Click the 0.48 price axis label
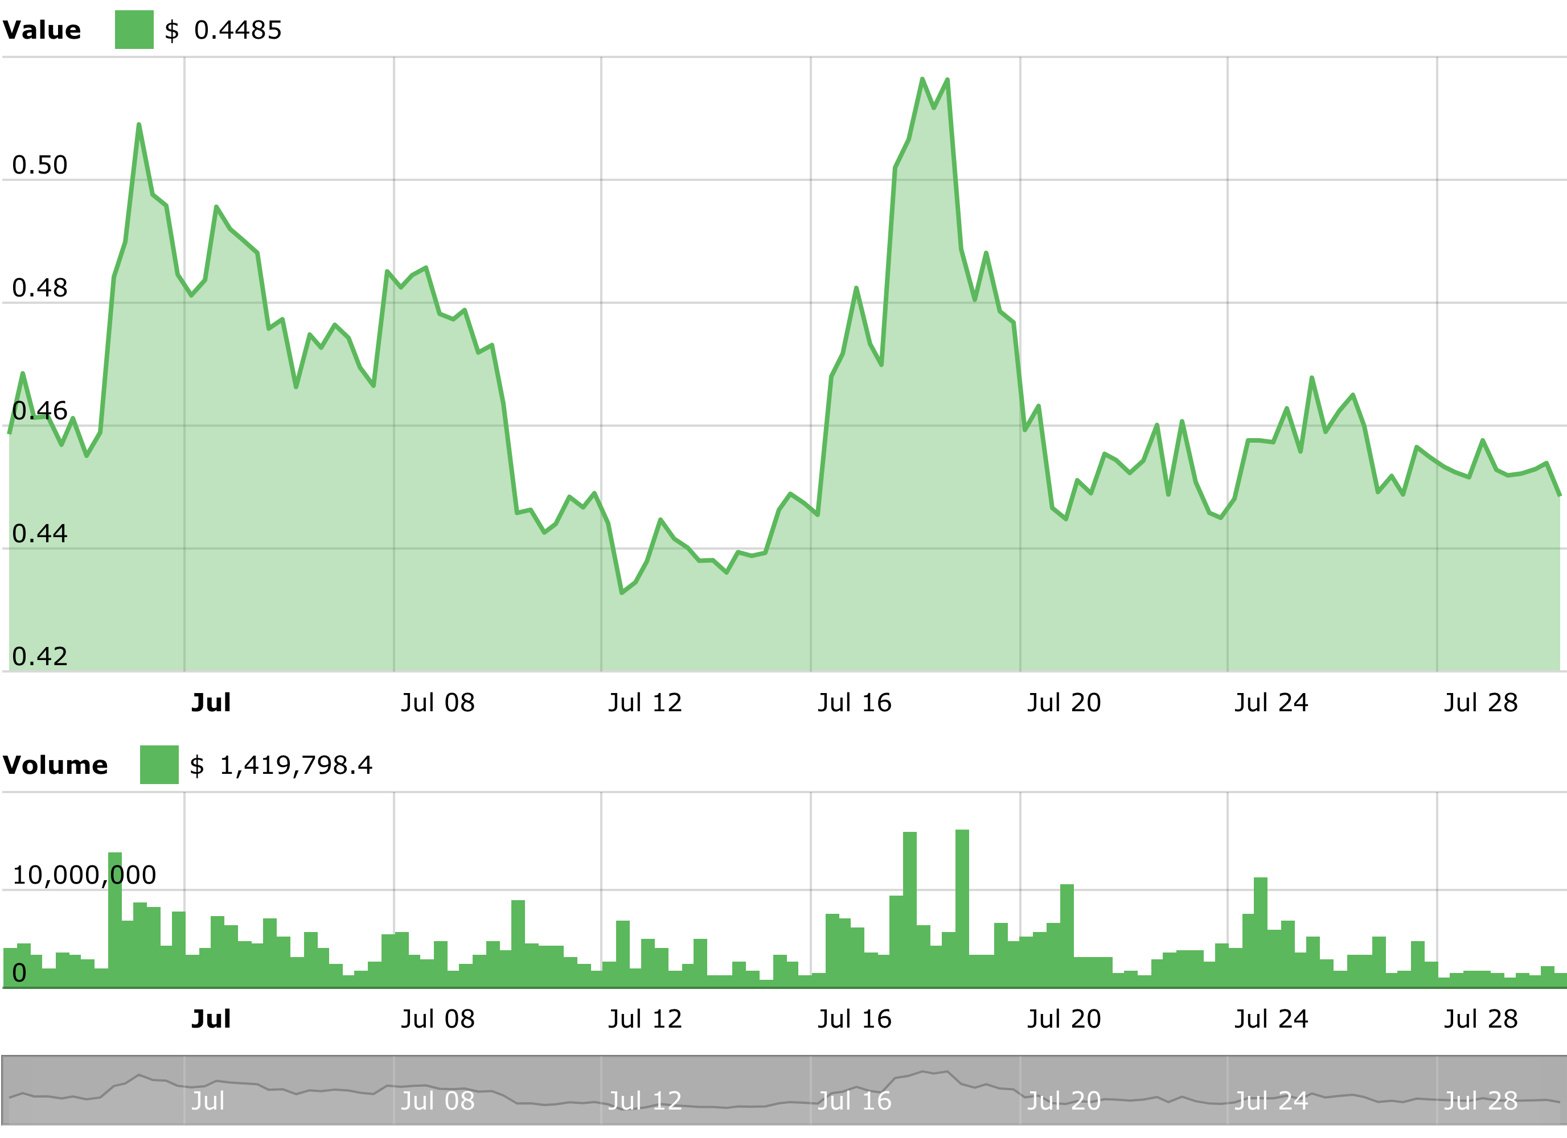Screen dimensions: 1567x1138 coord(40,288)
